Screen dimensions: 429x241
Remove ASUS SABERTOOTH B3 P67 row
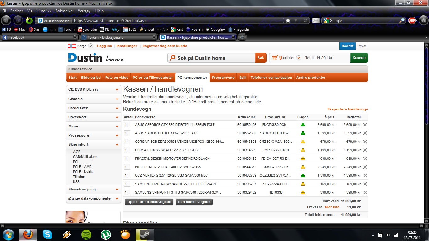[365, 133]
